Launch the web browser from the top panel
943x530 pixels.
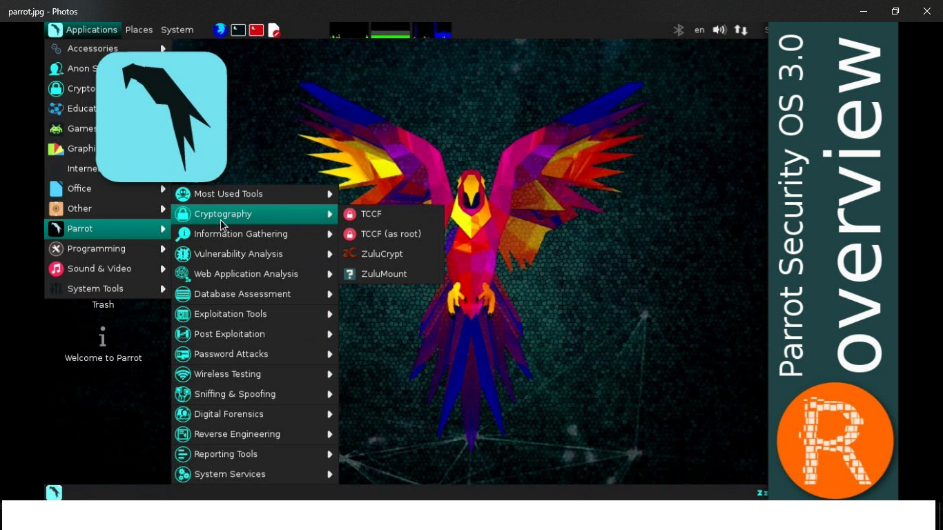(x=220, y=30)
